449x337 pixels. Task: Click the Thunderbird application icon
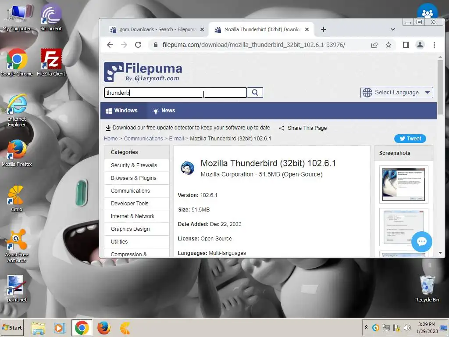pyautogui.click(x=187, y=168)
